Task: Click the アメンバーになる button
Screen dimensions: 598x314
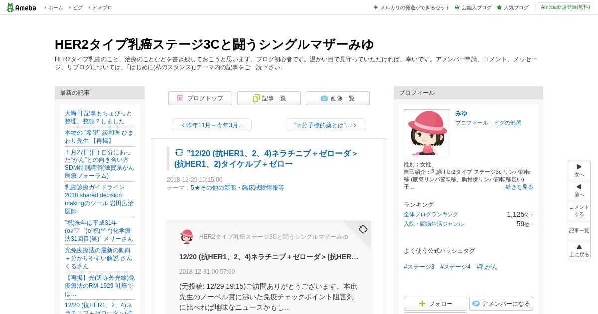Action: click(x=501, y=304)
